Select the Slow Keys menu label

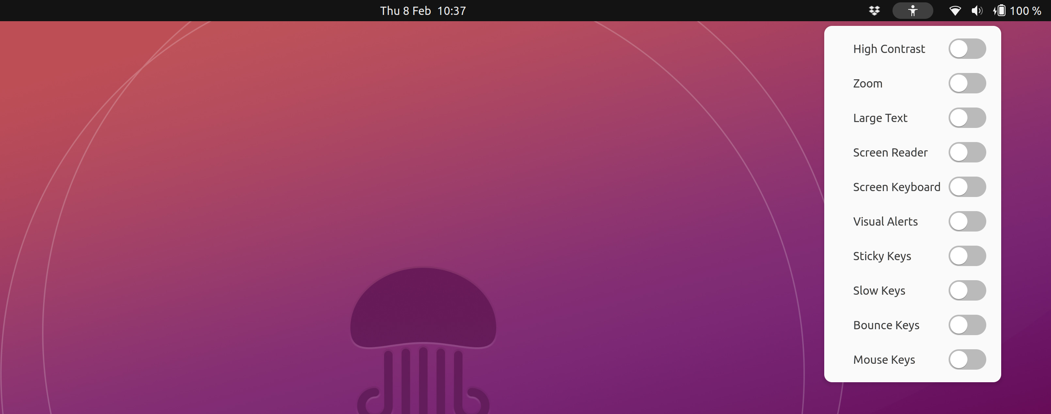pos(879,291)
